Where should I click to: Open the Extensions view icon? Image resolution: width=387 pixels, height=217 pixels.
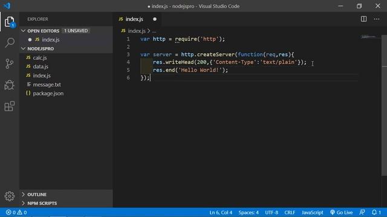tap(10, 106)
